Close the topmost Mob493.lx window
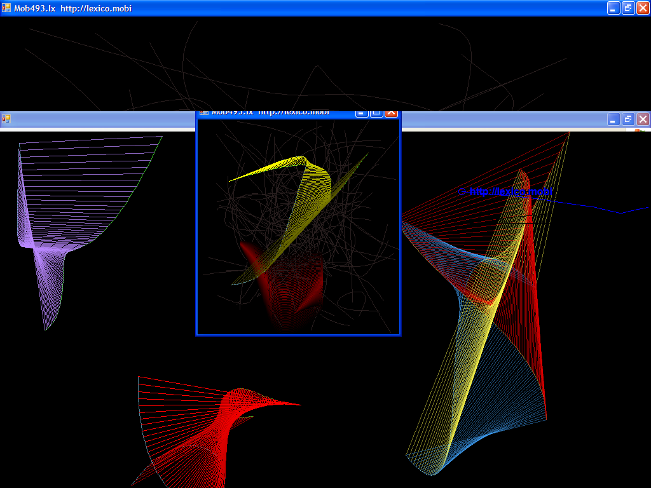The image size is (651, 488). (x=643, y=8)
